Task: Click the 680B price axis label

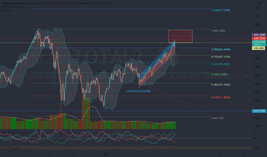Action: [x=257, y=25]
